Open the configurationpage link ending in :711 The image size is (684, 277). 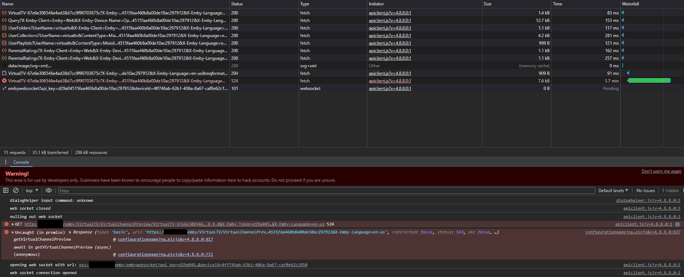click(x=165, y=254)
